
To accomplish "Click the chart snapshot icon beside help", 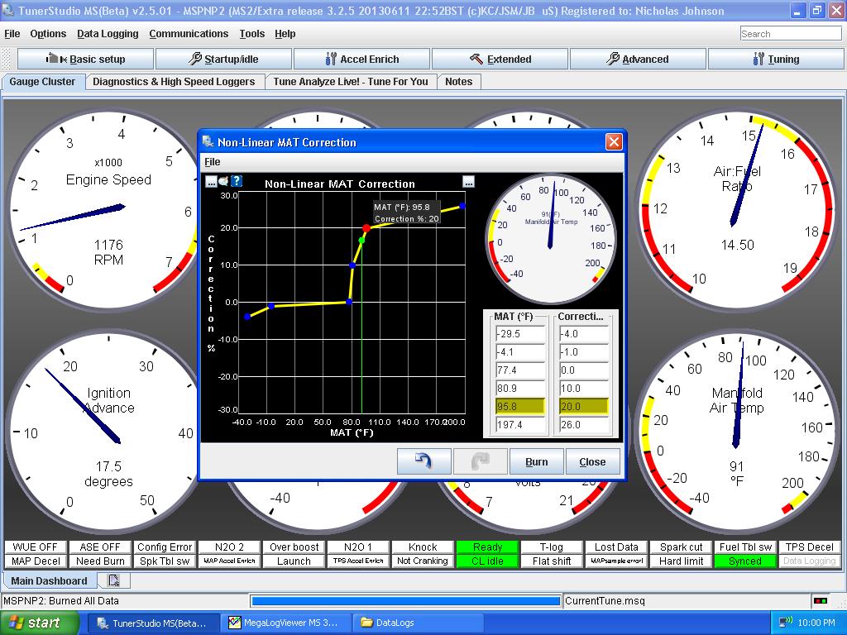I will click(223, 181).
